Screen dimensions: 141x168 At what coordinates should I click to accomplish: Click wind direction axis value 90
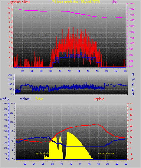click(x=11, y=89)
